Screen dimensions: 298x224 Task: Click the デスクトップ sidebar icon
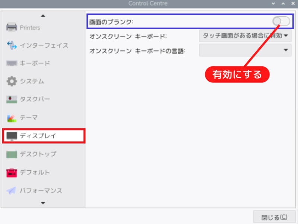pos(12,154)
